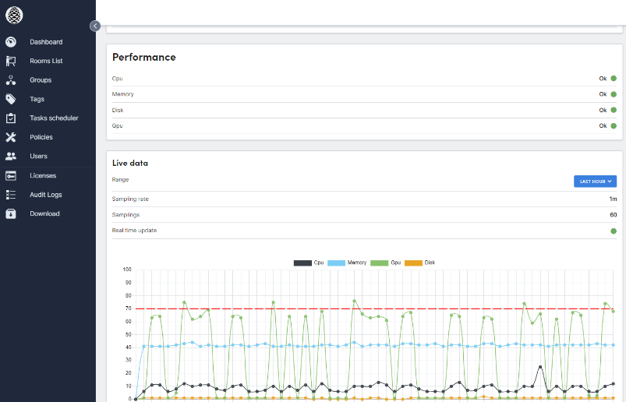Click the Live data heading

[x=130, y=163]
